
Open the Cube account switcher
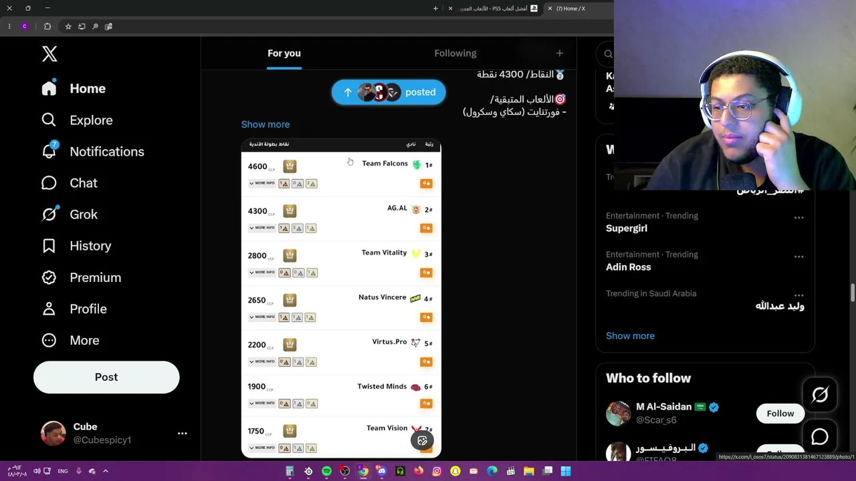[x=106, y=434]
